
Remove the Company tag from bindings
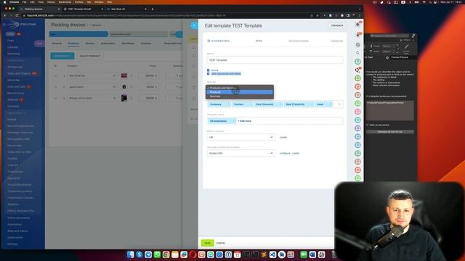point(228,104)
